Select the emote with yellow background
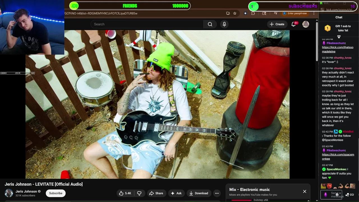 (323, 186)
